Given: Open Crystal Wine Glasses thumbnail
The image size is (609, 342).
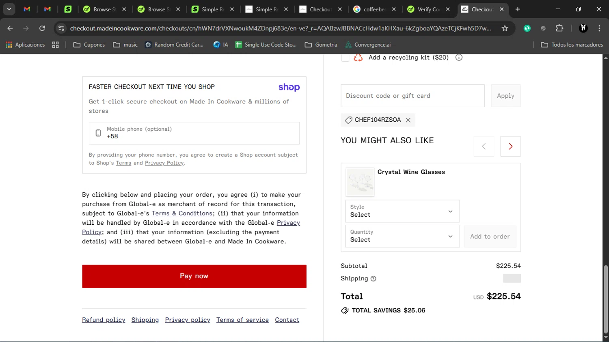Looking at the screenshot, I should (x=360, y=182).
